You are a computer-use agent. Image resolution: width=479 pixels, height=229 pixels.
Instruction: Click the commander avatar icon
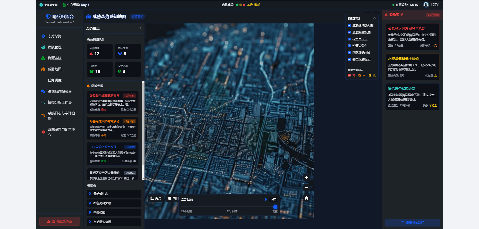click(426, 5)
